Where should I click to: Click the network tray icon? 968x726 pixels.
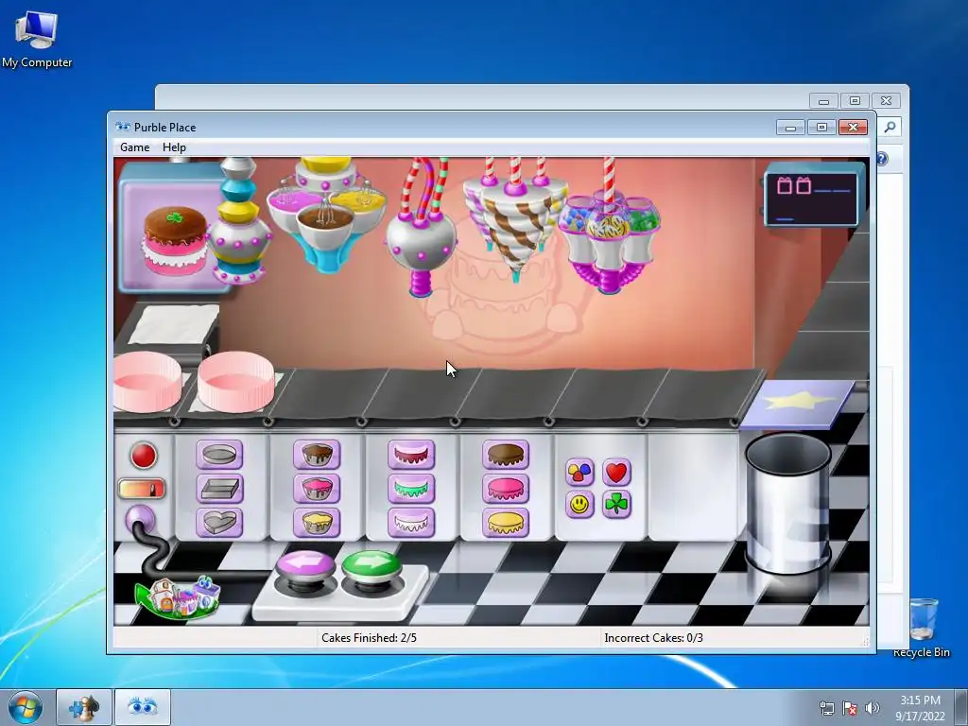point(826,708)
